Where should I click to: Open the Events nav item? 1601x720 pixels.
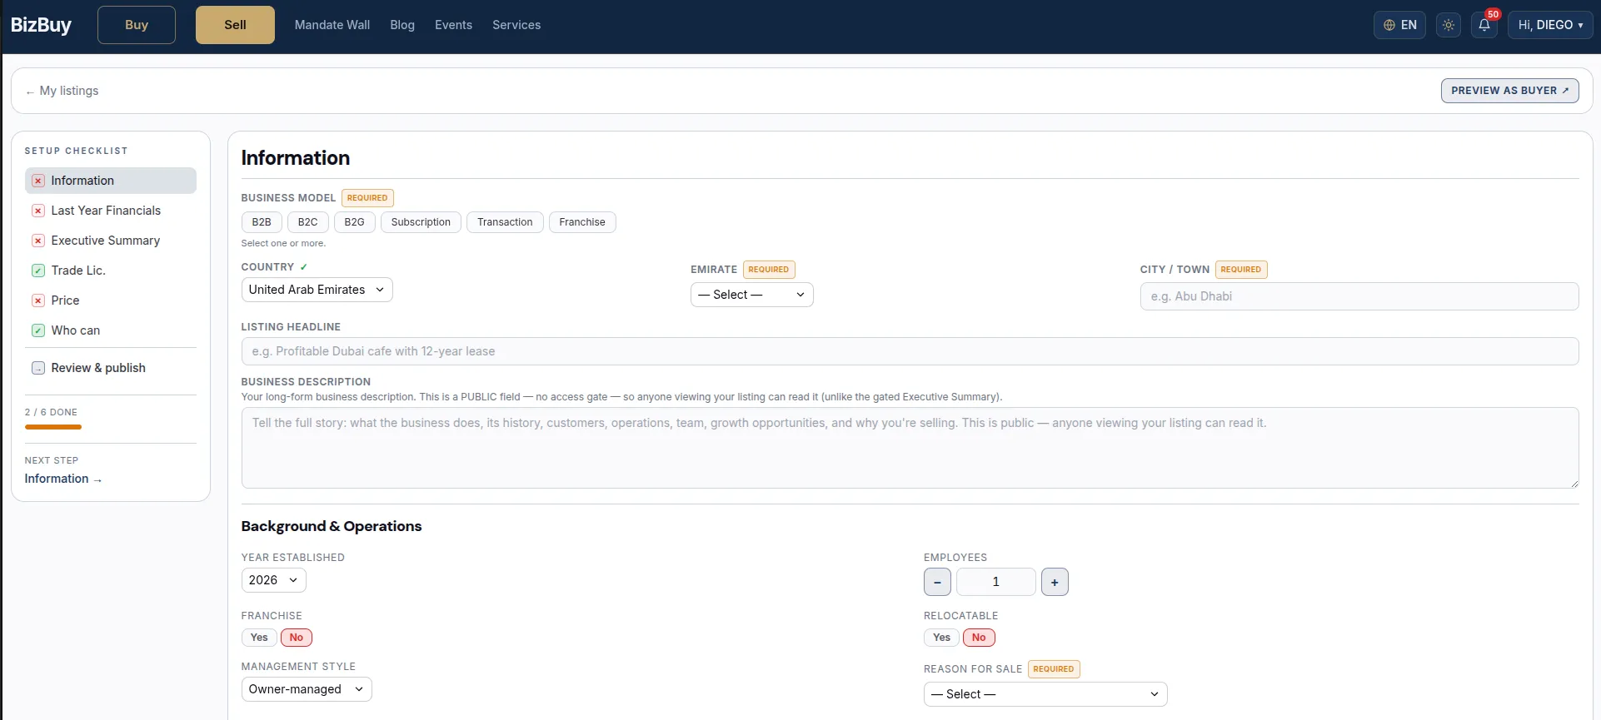coord(453,25)
